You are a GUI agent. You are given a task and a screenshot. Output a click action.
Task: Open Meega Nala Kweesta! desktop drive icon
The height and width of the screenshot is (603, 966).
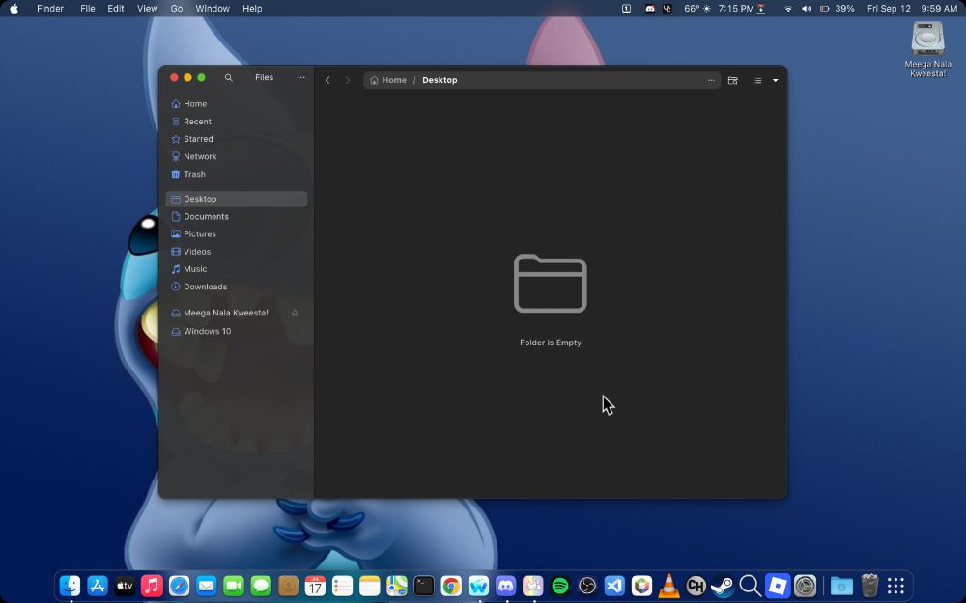pos(927,49)
